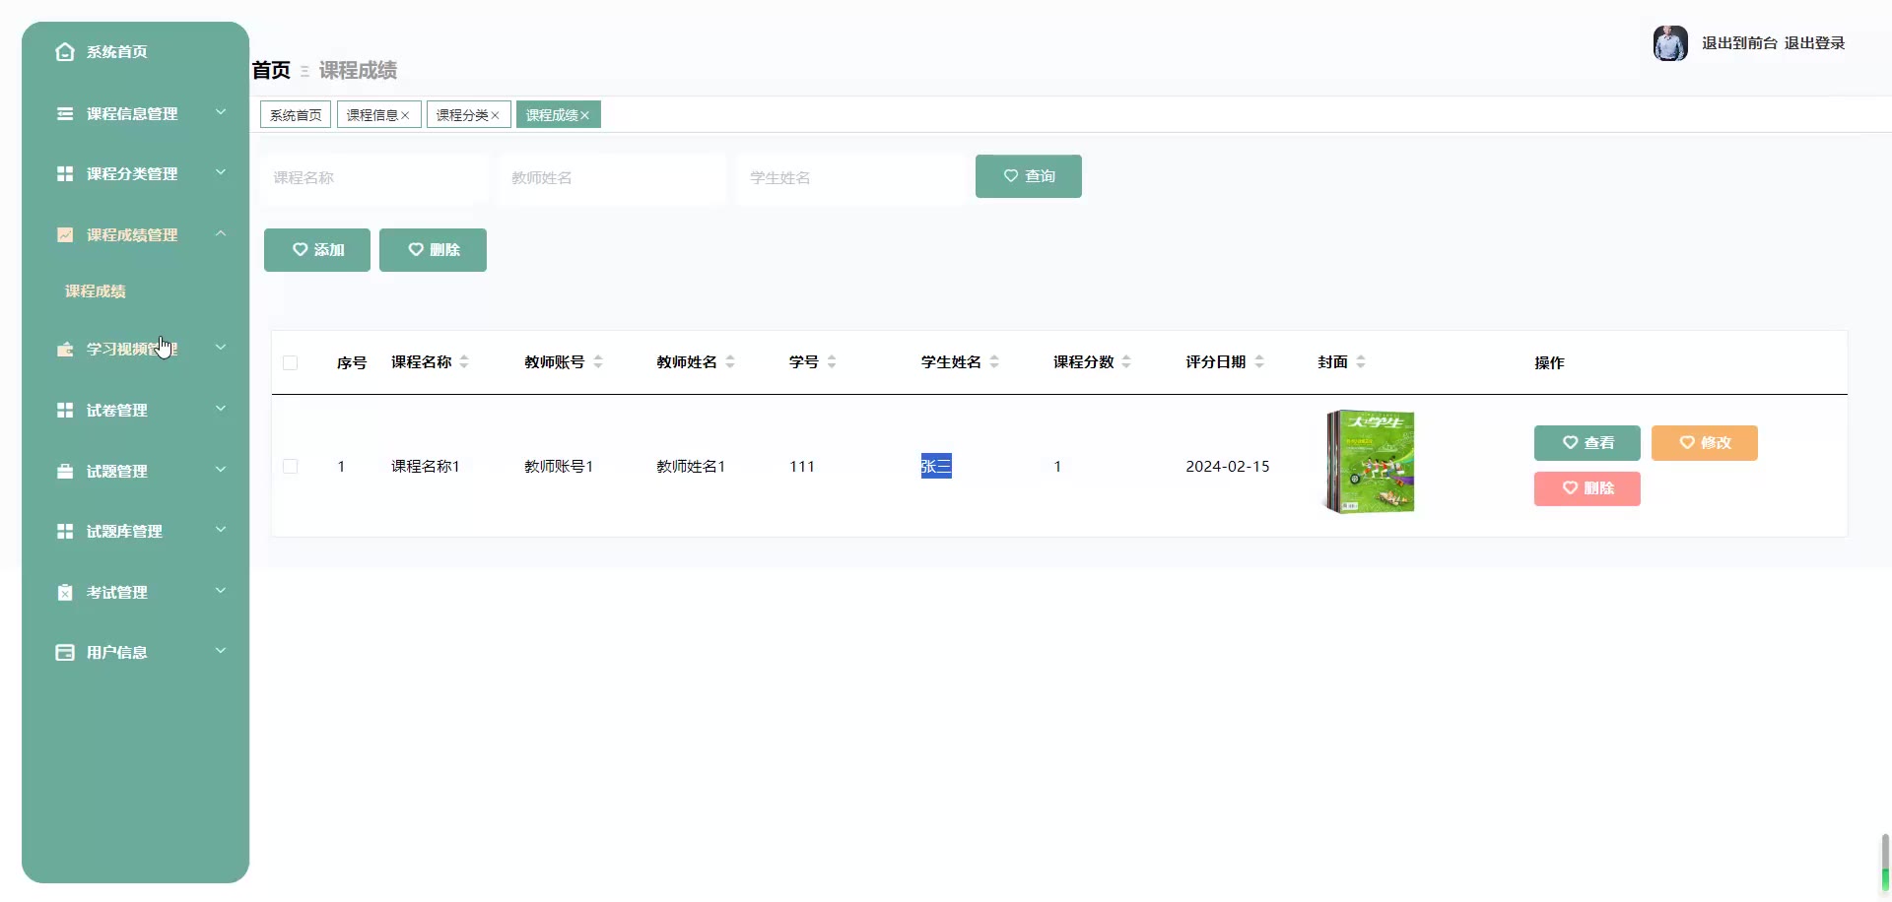
Task: Close the 课程信息 tab with its X
Action: [x=405, y=115]
